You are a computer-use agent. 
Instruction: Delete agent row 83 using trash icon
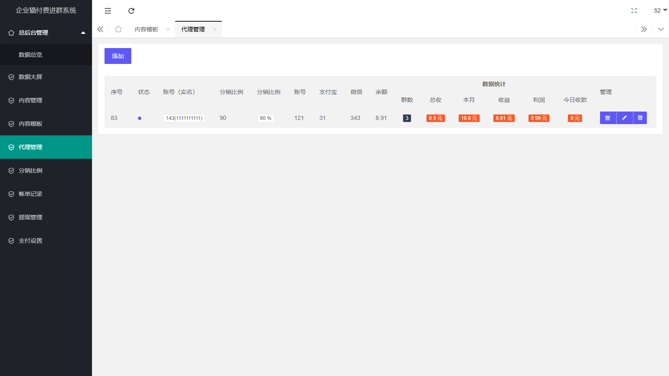point(608,118)
